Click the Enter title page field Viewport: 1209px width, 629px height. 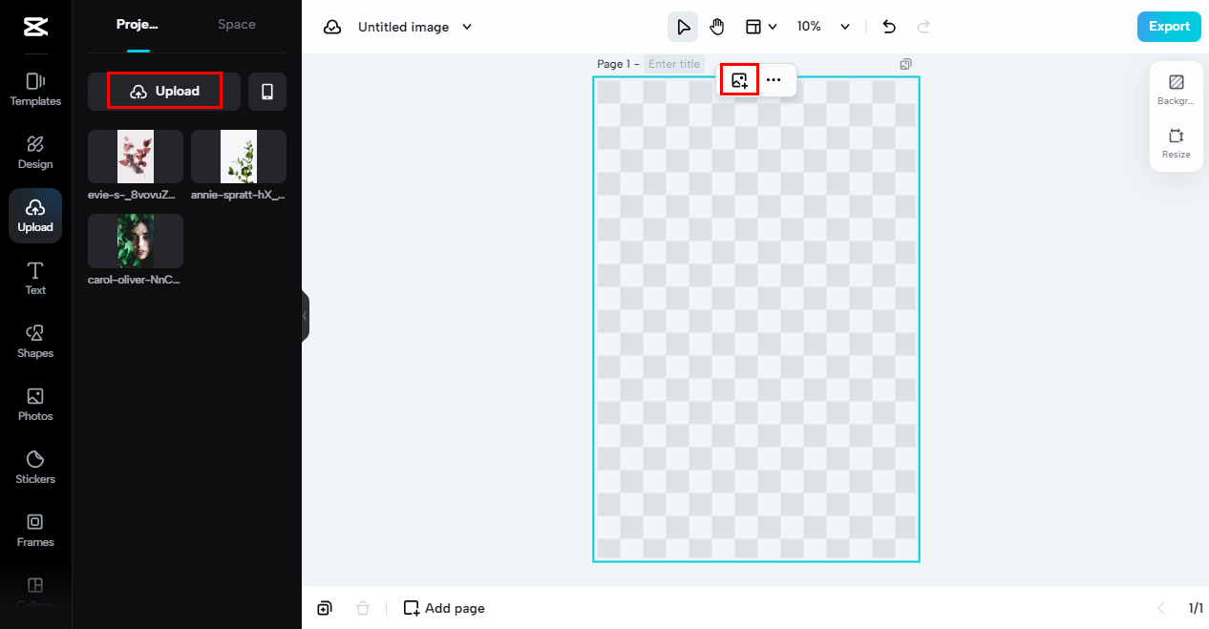click(674, 64)
